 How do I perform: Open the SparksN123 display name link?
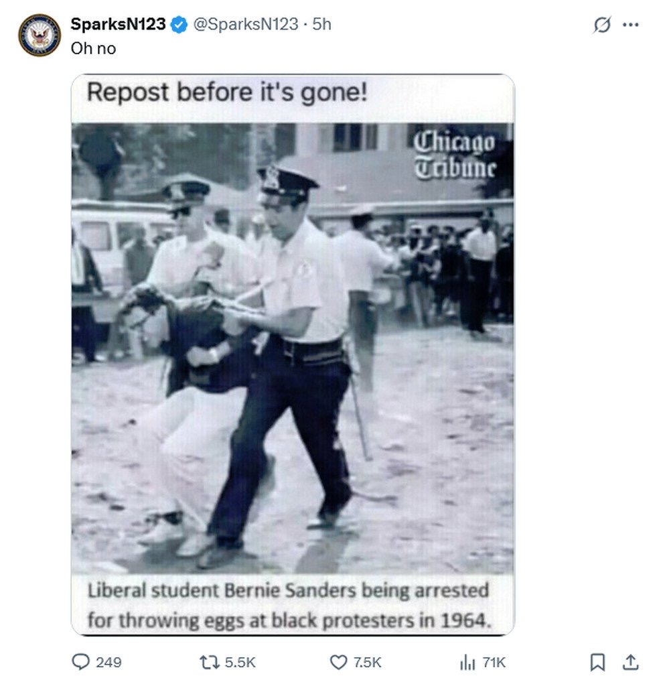point(118,24)
